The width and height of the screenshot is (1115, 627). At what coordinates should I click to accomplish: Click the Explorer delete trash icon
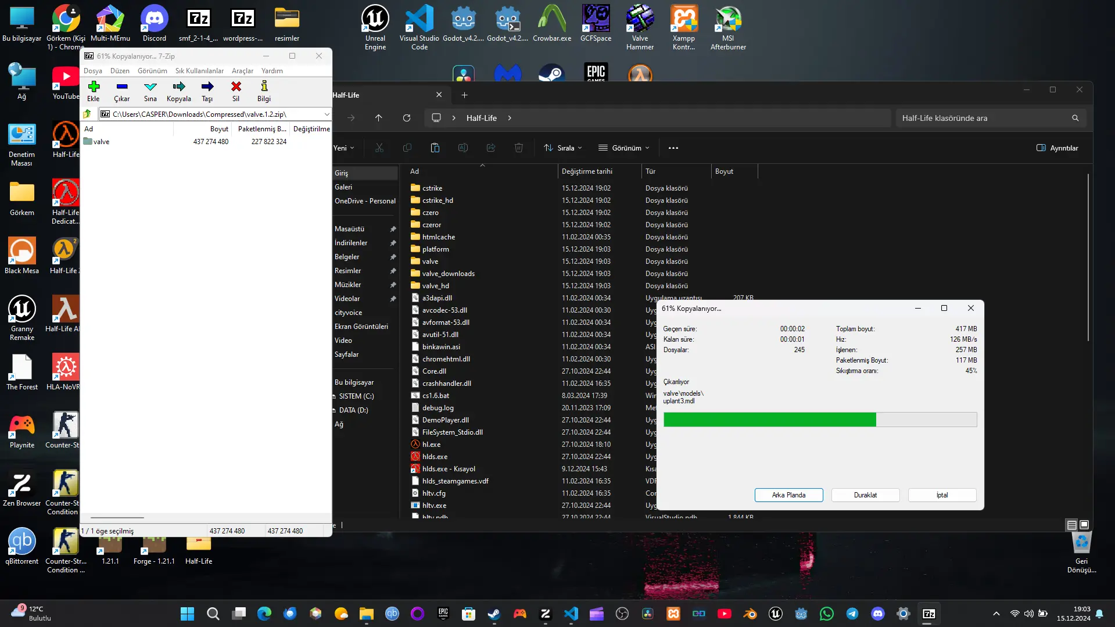tap(519, 148)
